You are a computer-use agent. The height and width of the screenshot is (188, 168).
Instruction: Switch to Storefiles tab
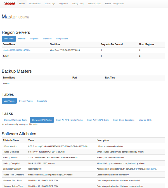tap(47, 39)
